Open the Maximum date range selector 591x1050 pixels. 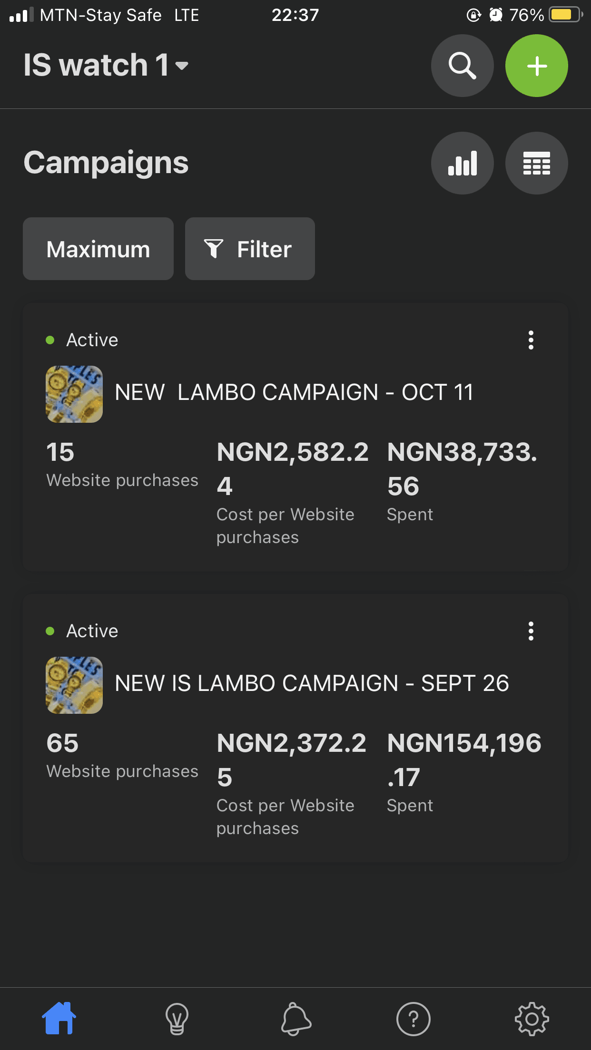click(x=98, y=249)
